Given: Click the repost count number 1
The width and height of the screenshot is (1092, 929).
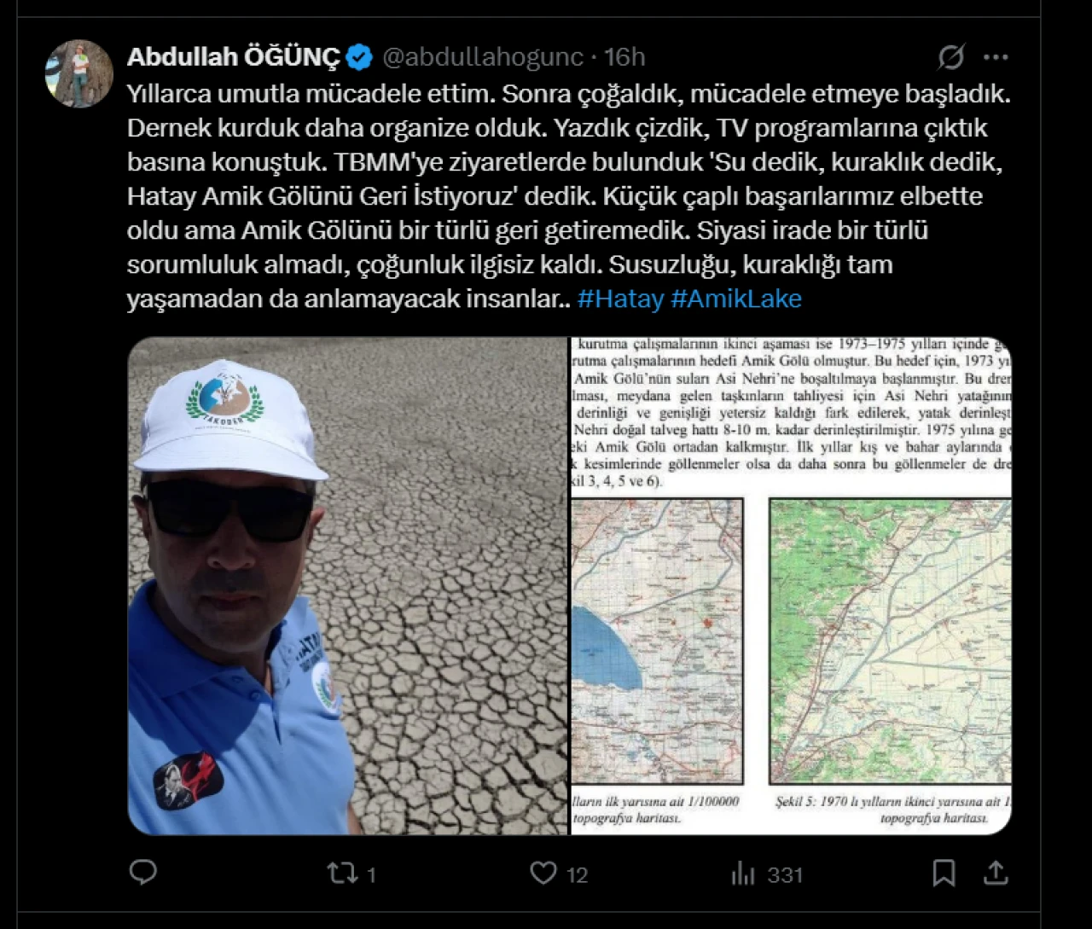Looking at the screenshot, I should (x=371, y=874).
